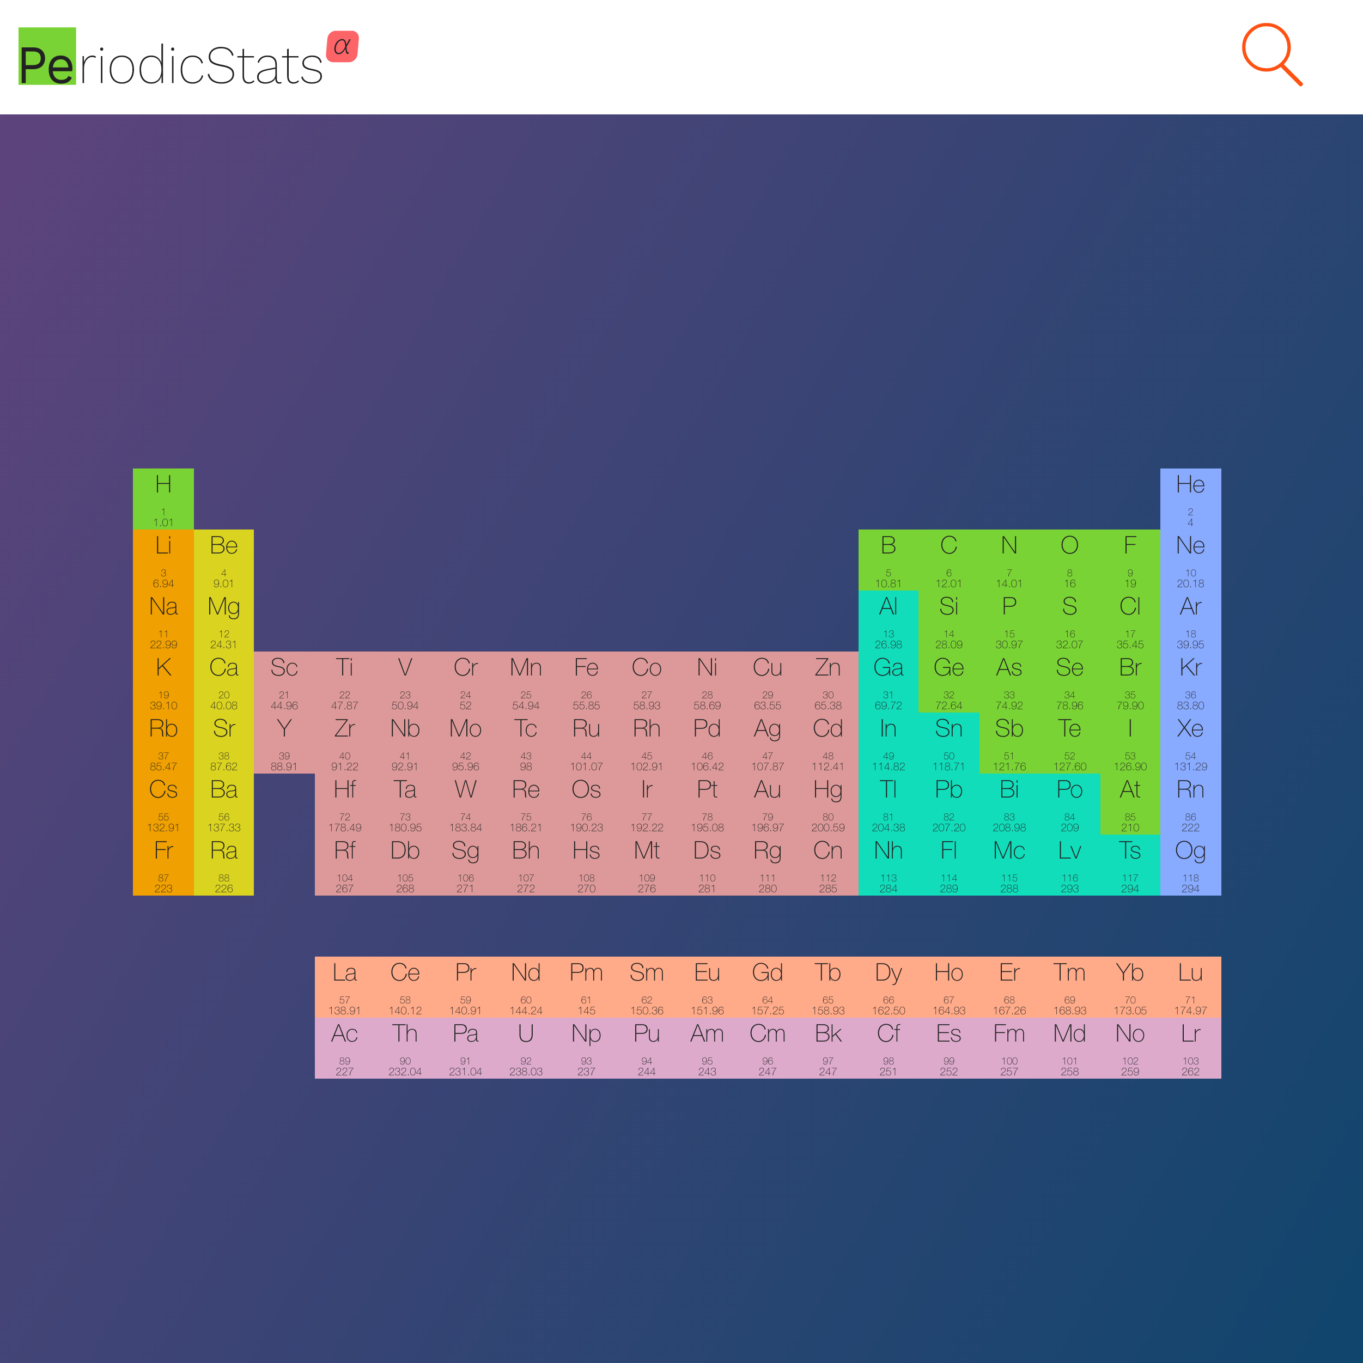Select Silicon among the green nonmetals
This screenshot has height=1363, width=1363.
949,619
